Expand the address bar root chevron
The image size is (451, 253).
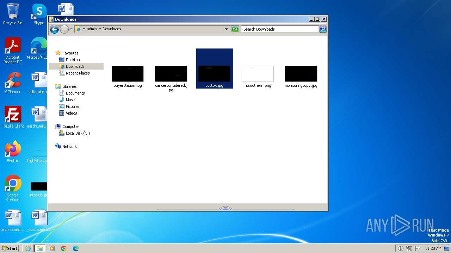(84, 29)
